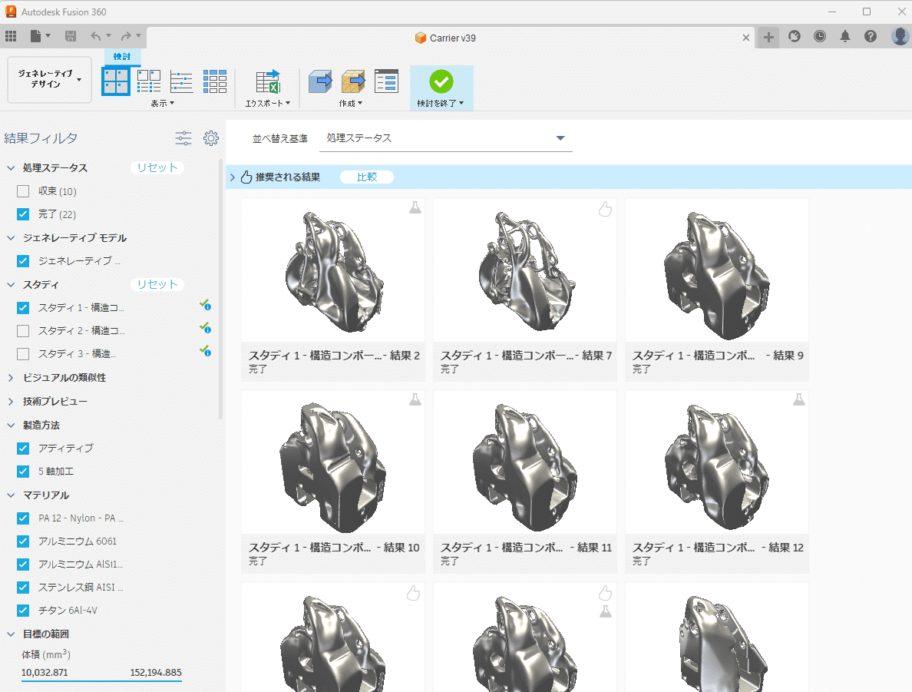This screenshot has height=692, width=912.
Task: Uncheck the スタディ 1 checkbox
Action: [x=23, y=308]
